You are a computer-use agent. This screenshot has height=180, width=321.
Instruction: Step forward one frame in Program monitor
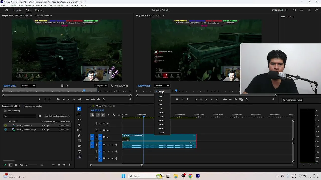click(212, 99)
